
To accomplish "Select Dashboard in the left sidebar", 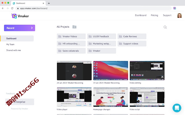I will [x=17, y=39].
